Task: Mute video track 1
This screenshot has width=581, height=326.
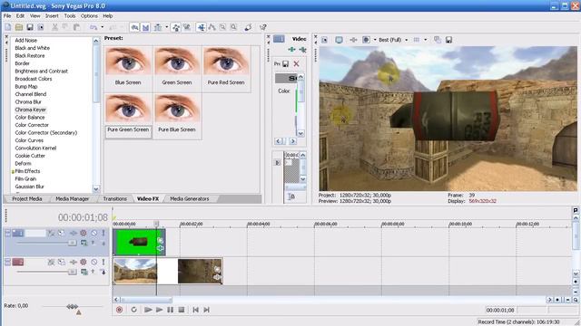Action: pos(94,233)
